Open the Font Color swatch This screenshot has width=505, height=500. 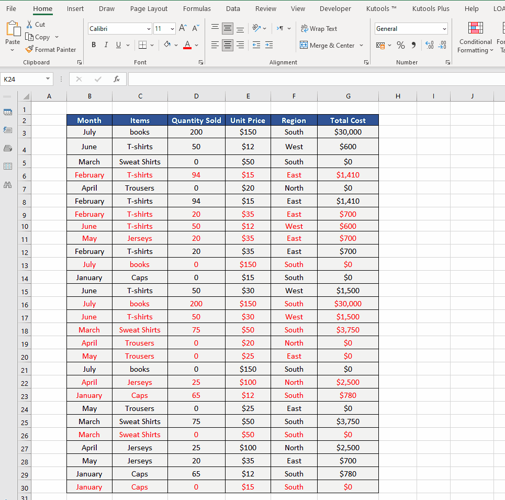pyautogui.click(x=187, y=45)
